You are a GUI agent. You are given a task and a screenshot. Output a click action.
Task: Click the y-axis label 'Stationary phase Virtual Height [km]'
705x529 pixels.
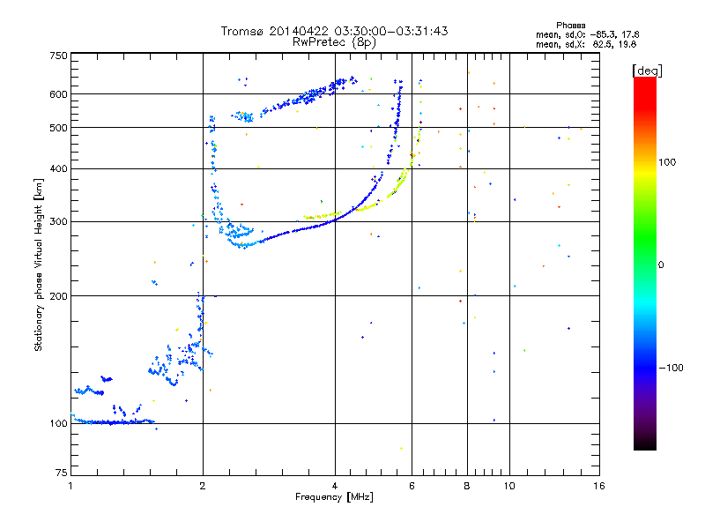(39, 264)
